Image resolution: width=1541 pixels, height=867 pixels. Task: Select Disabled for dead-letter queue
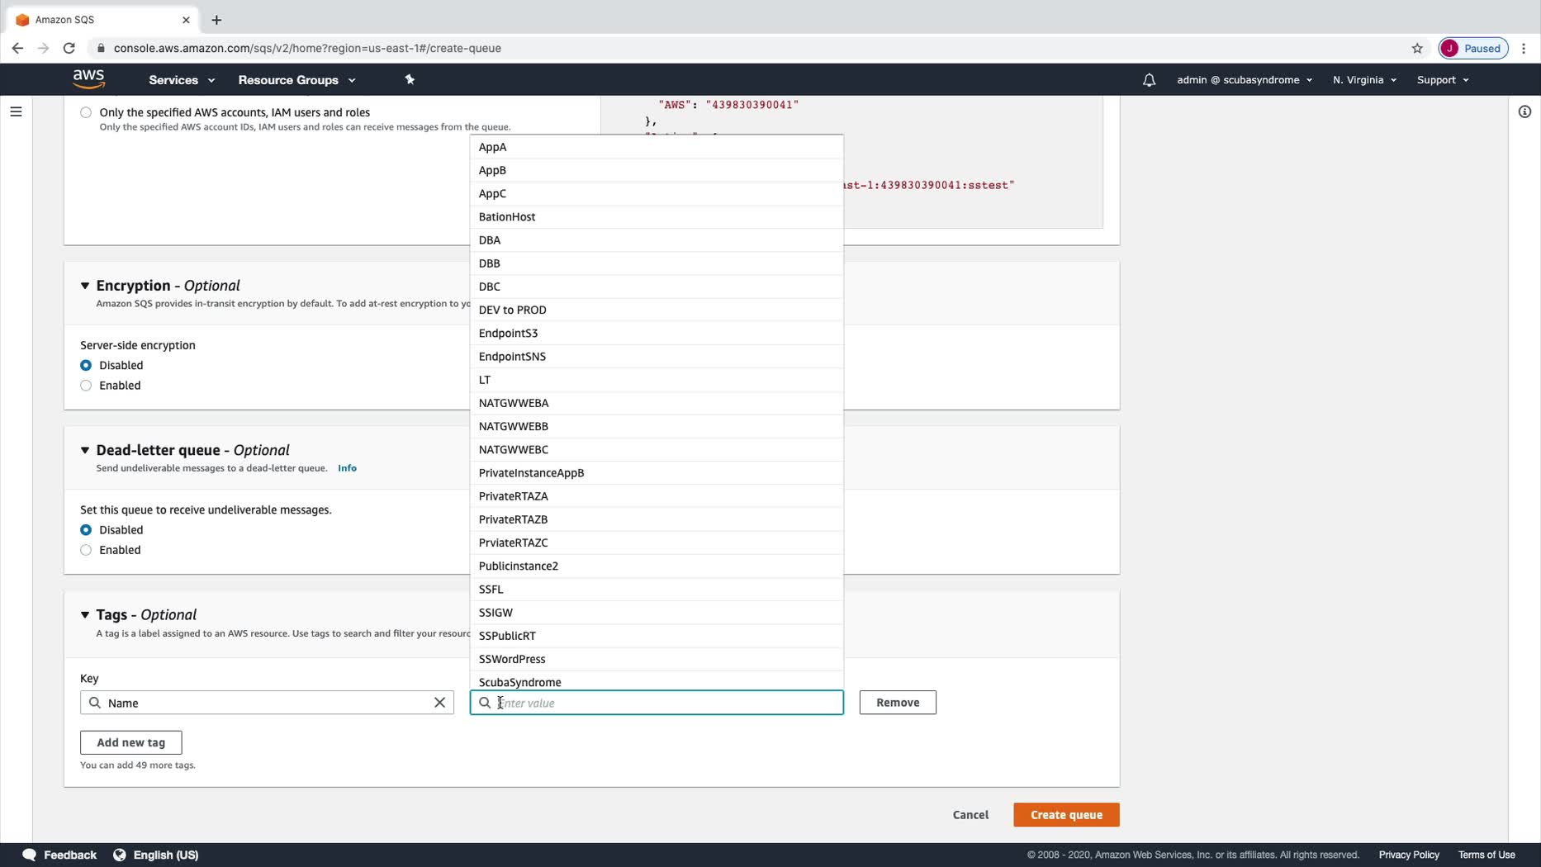[86, 530]
